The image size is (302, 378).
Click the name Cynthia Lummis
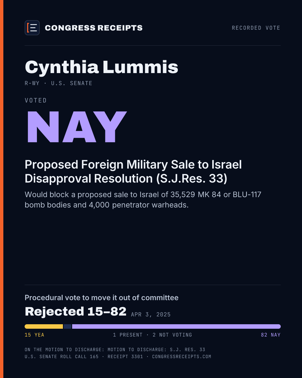click(x=102, y=67)
